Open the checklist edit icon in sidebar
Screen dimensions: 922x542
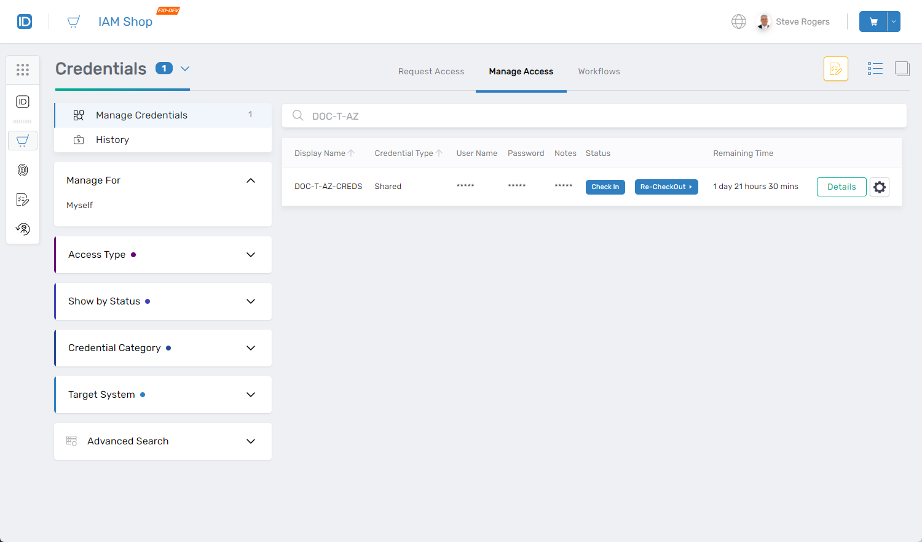tap(23, 199)
